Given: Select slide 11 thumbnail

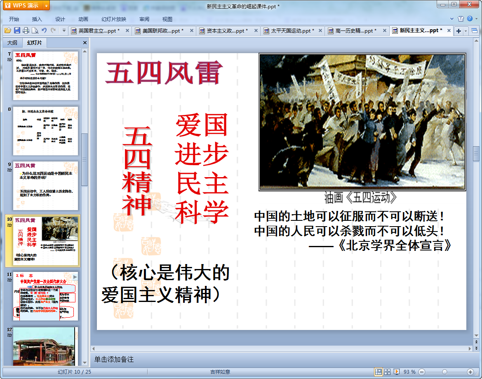Looking at the screenshot, I should 45,296.
